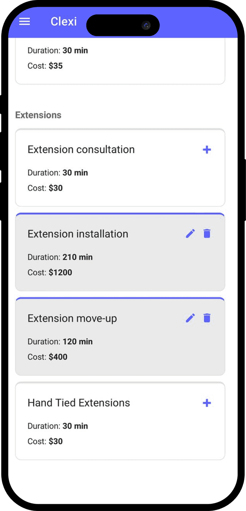Delete the Extension installation service
The image size is (246, 511).
point(207,233)
